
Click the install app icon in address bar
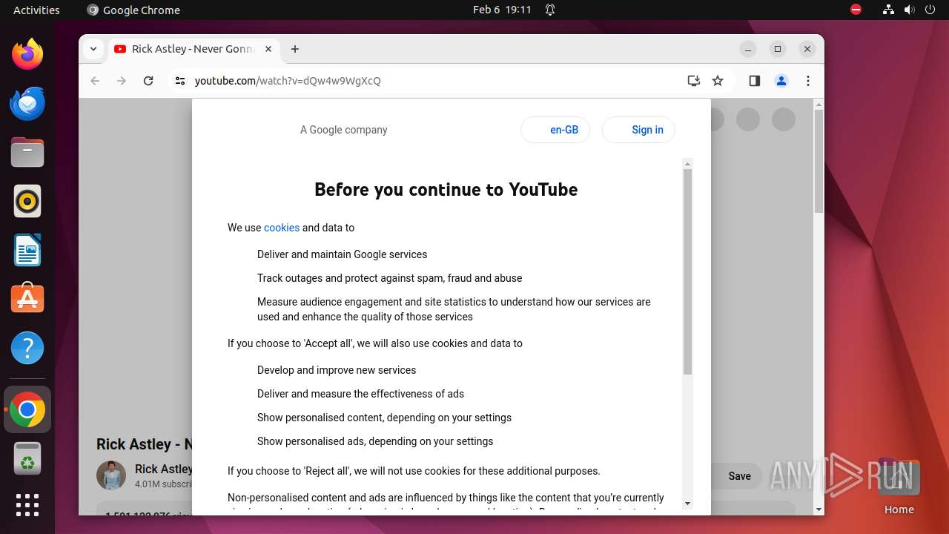(x=694, y=81)
